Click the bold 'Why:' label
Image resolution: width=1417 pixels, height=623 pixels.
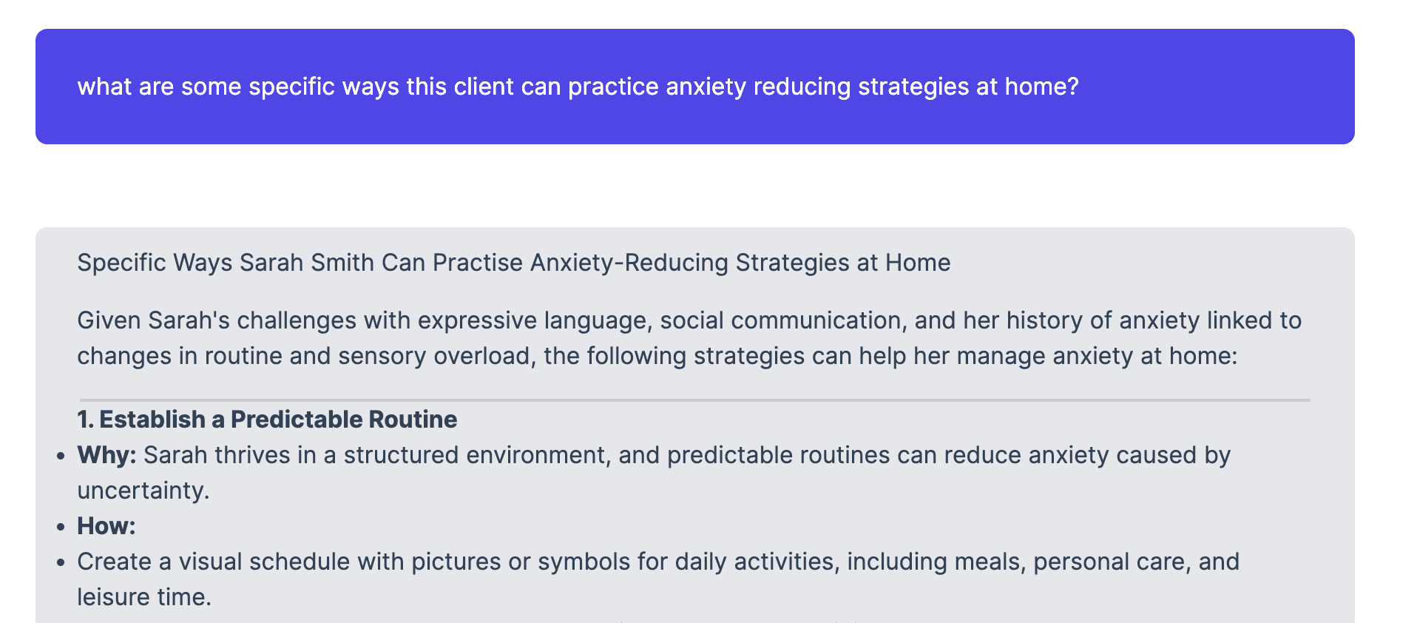click(x=106, y=455)
